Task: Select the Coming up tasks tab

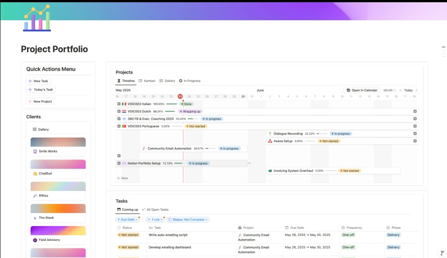Action: 128,210
